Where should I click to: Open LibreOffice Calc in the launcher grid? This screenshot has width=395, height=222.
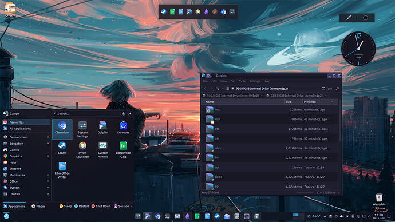tap(123, 150)
